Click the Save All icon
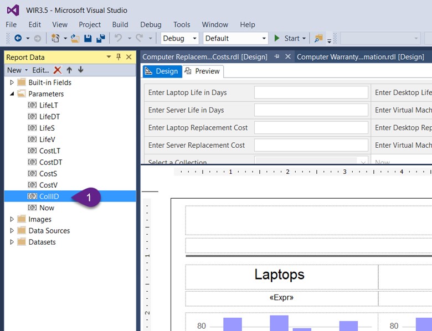Screen dimensions: 432x331 point(101,38)
